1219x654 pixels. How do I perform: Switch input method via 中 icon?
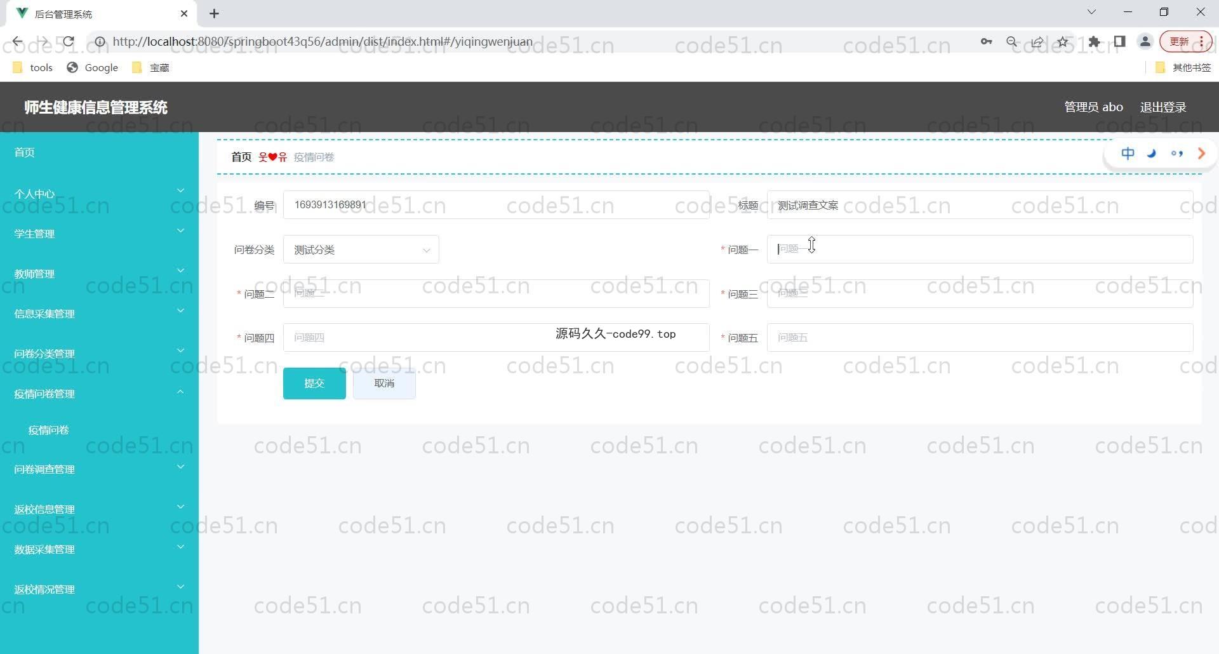point(1128,153)
